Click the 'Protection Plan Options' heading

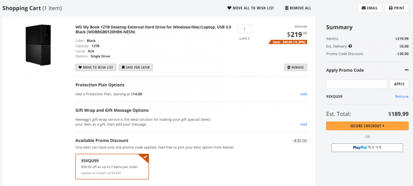tap(100, 85)
